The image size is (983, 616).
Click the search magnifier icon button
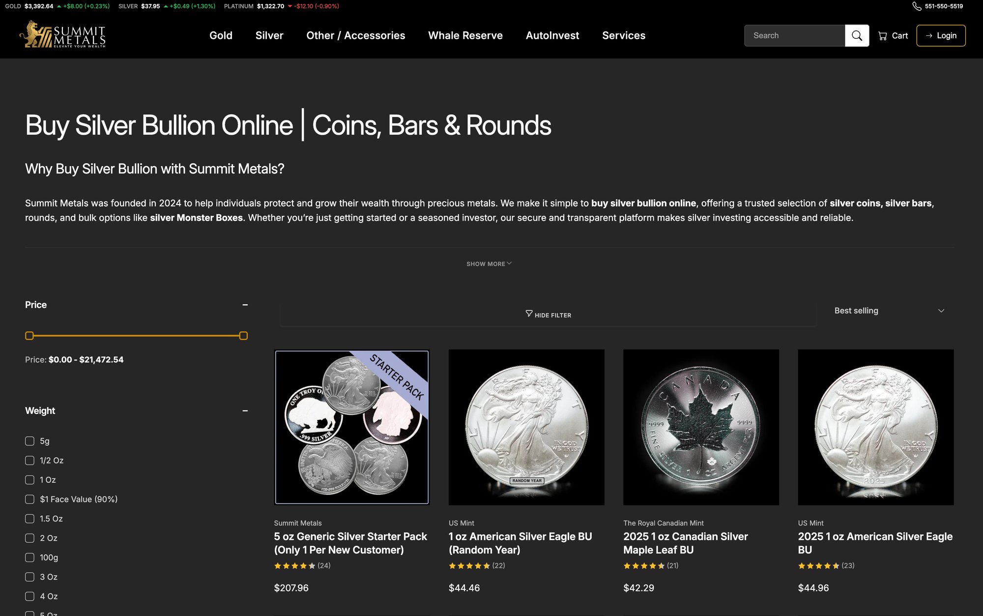tap(857, 35)
